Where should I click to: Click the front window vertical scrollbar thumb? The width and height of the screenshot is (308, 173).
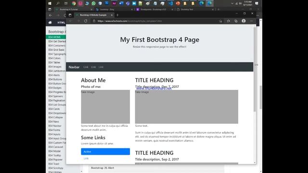[255, 69]
